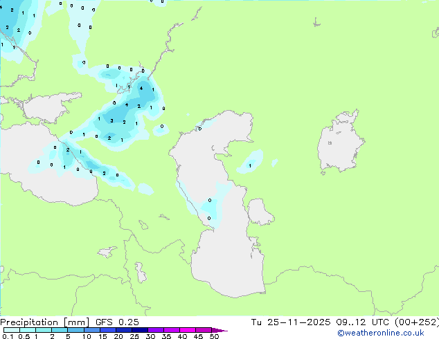Click the precipitation value "3" on the map
This screenshot has height=339, width=439.
[x=111, y=121]
